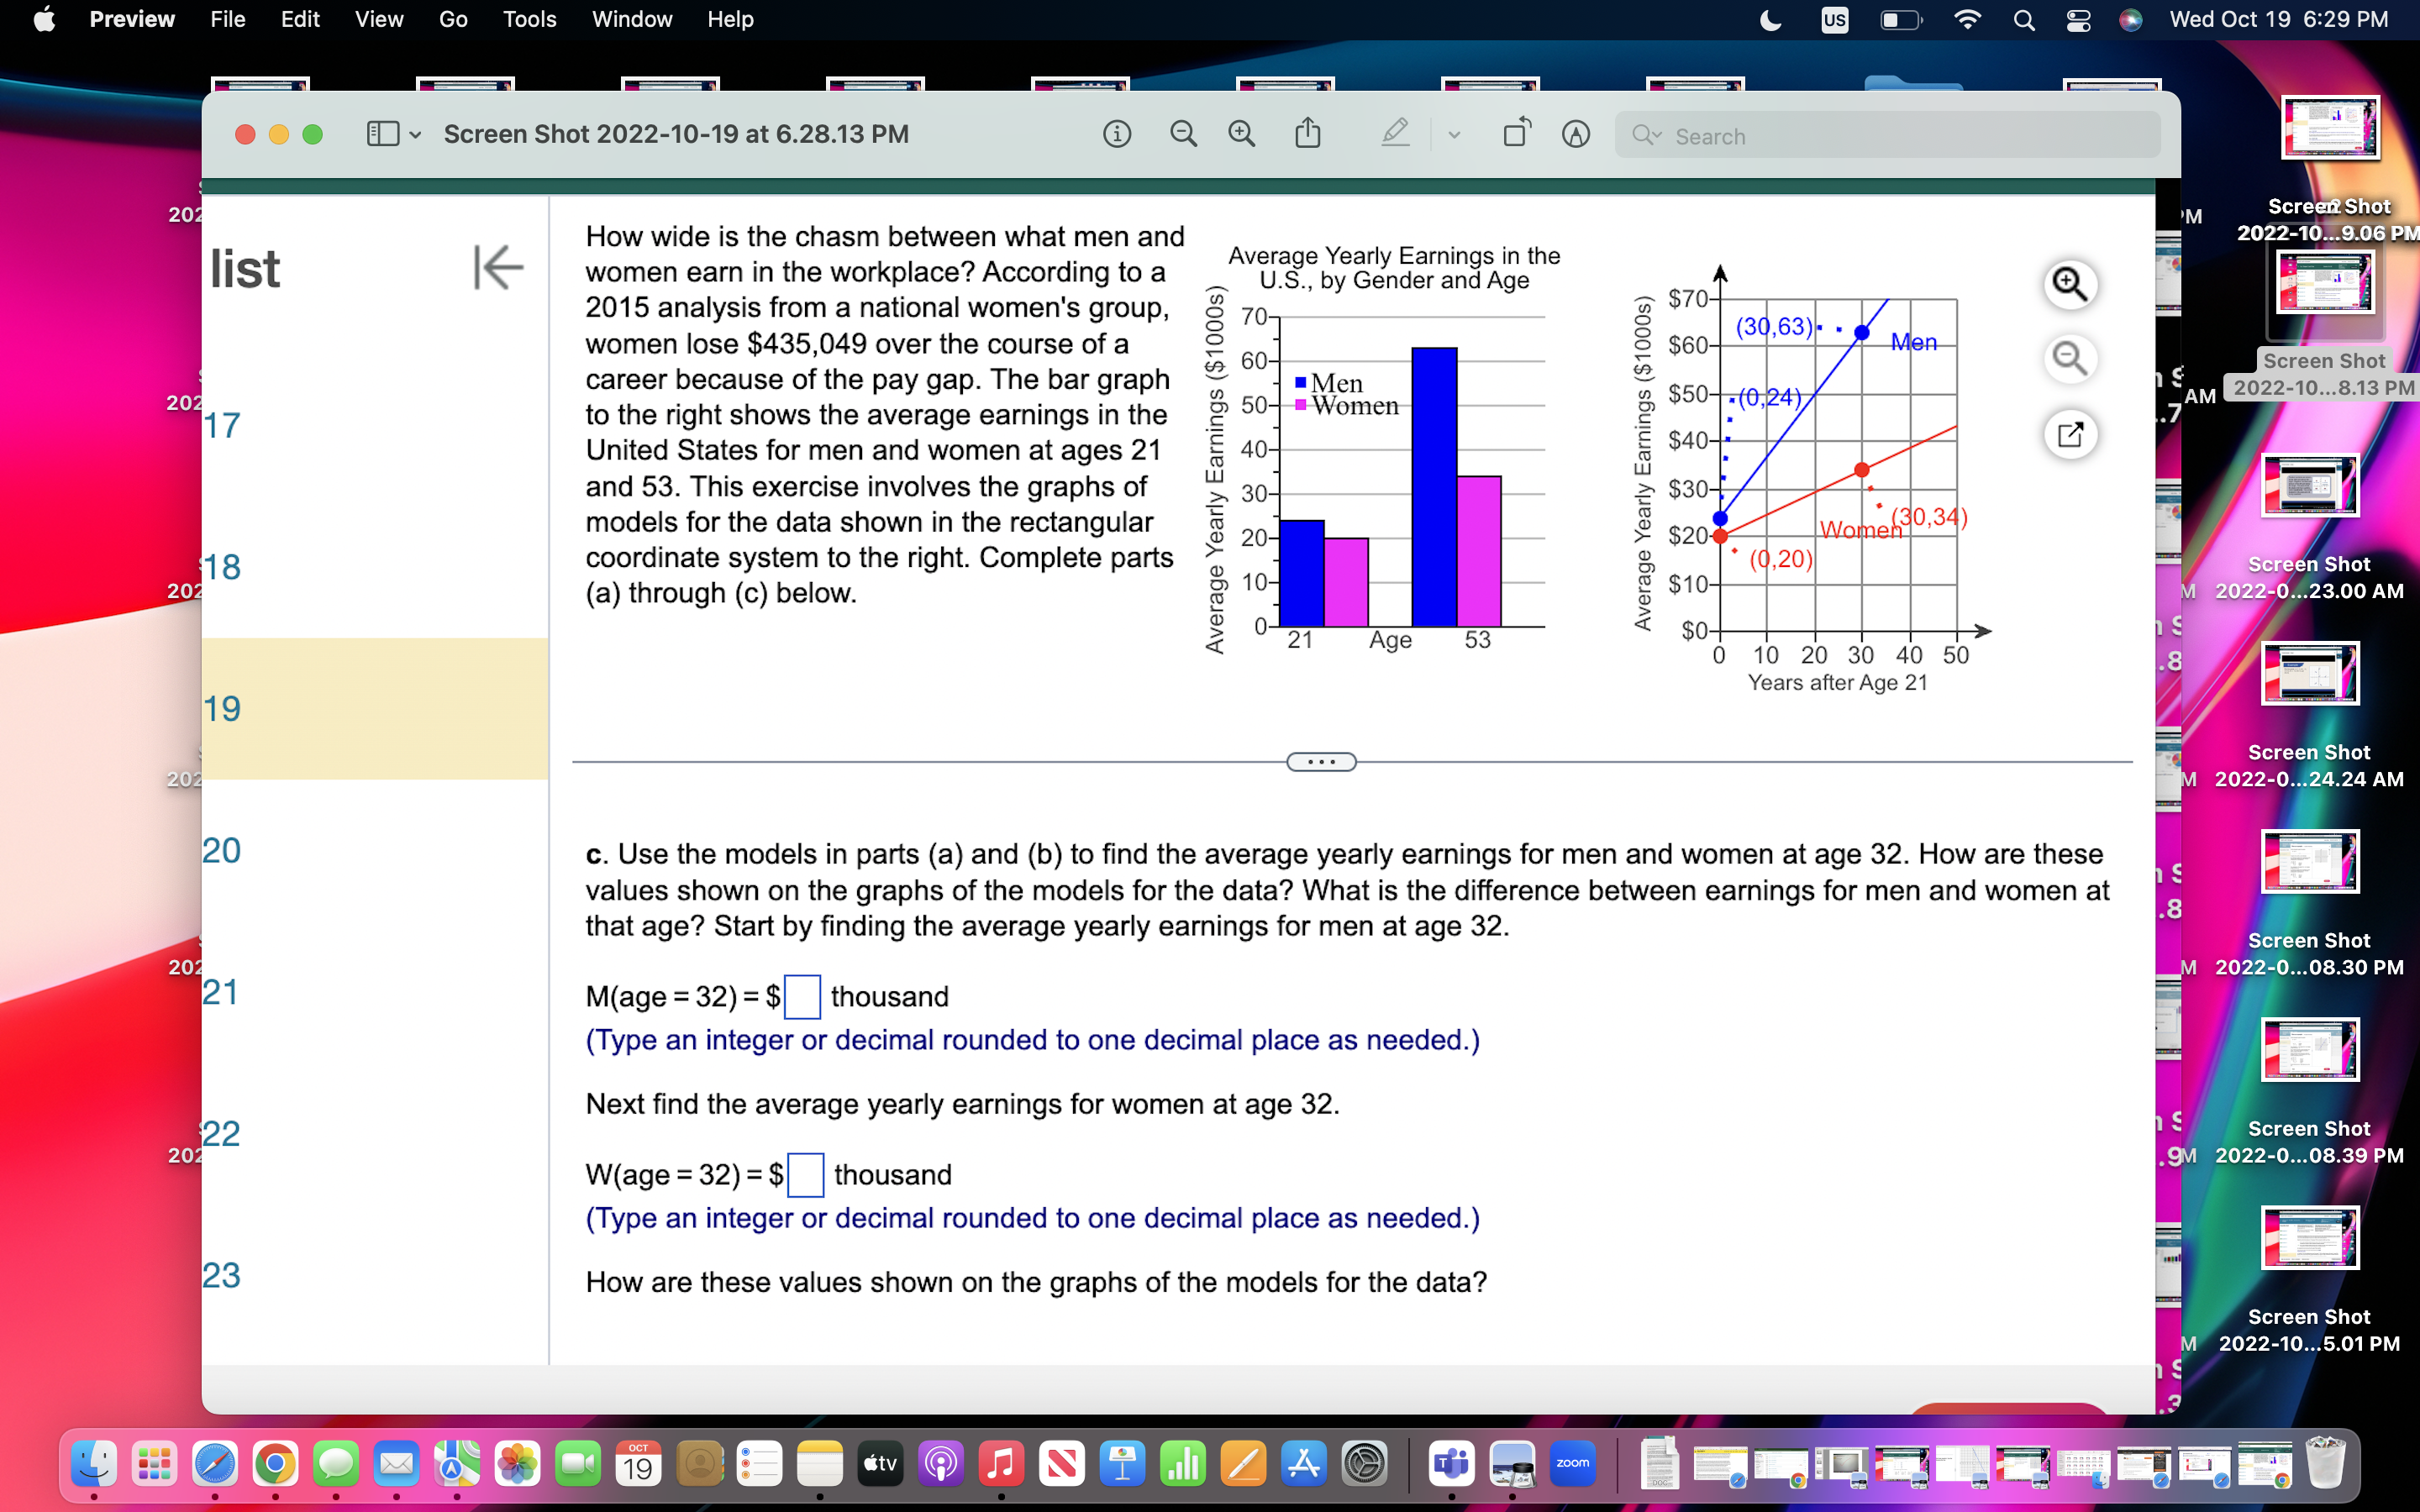Open Spotlight search from the menu bar
The width and height of the screenshot is (2420, 1512).
2024,20
